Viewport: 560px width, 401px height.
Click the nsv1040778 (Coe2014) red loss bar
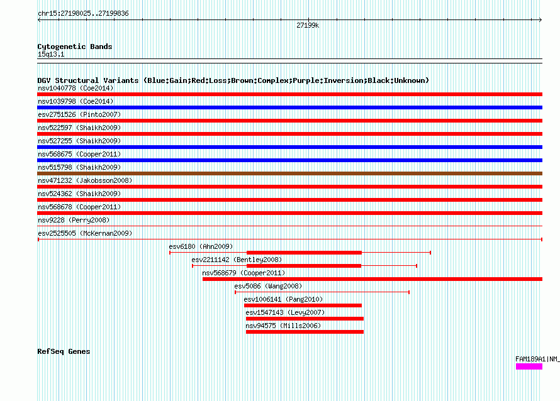(289, 94)
